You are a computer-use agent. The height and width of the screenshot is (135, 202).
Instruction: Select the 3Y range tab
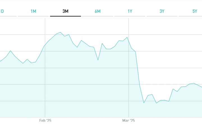pos(162,11)
